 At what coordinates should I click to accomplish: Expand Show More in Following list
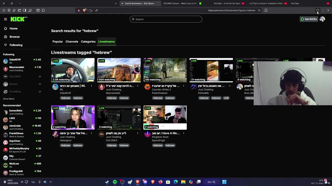(x=9, y=99)
